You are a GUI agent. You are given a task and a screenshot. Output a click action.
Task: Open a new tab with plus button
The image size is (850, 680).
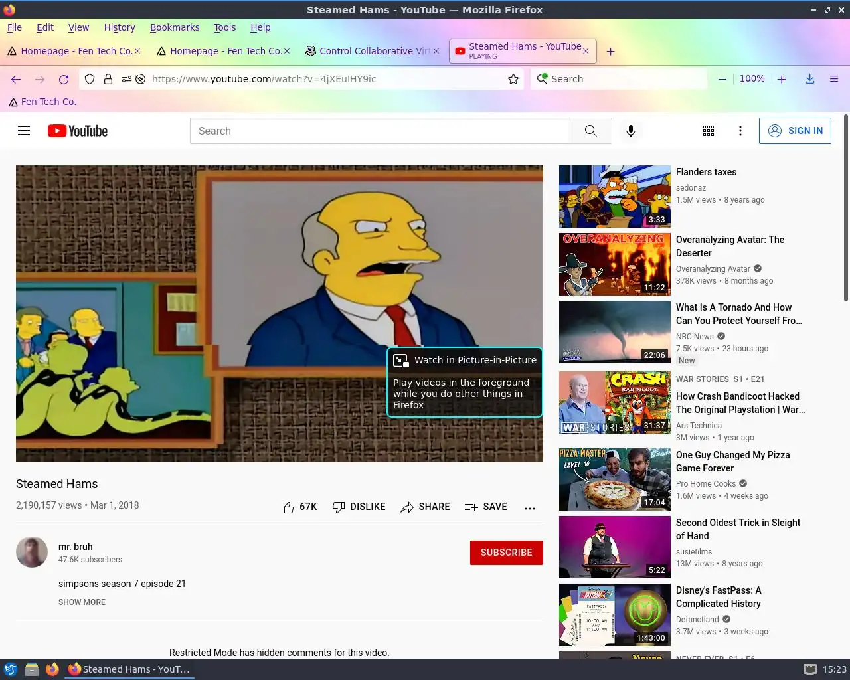[x=610, y=51]
